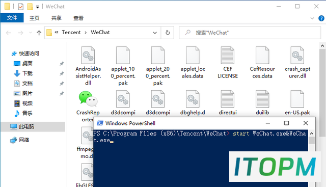Go up one folder level with the up arrow
The height and width of the screenshot is (187, 326).
tap(39, 33)
